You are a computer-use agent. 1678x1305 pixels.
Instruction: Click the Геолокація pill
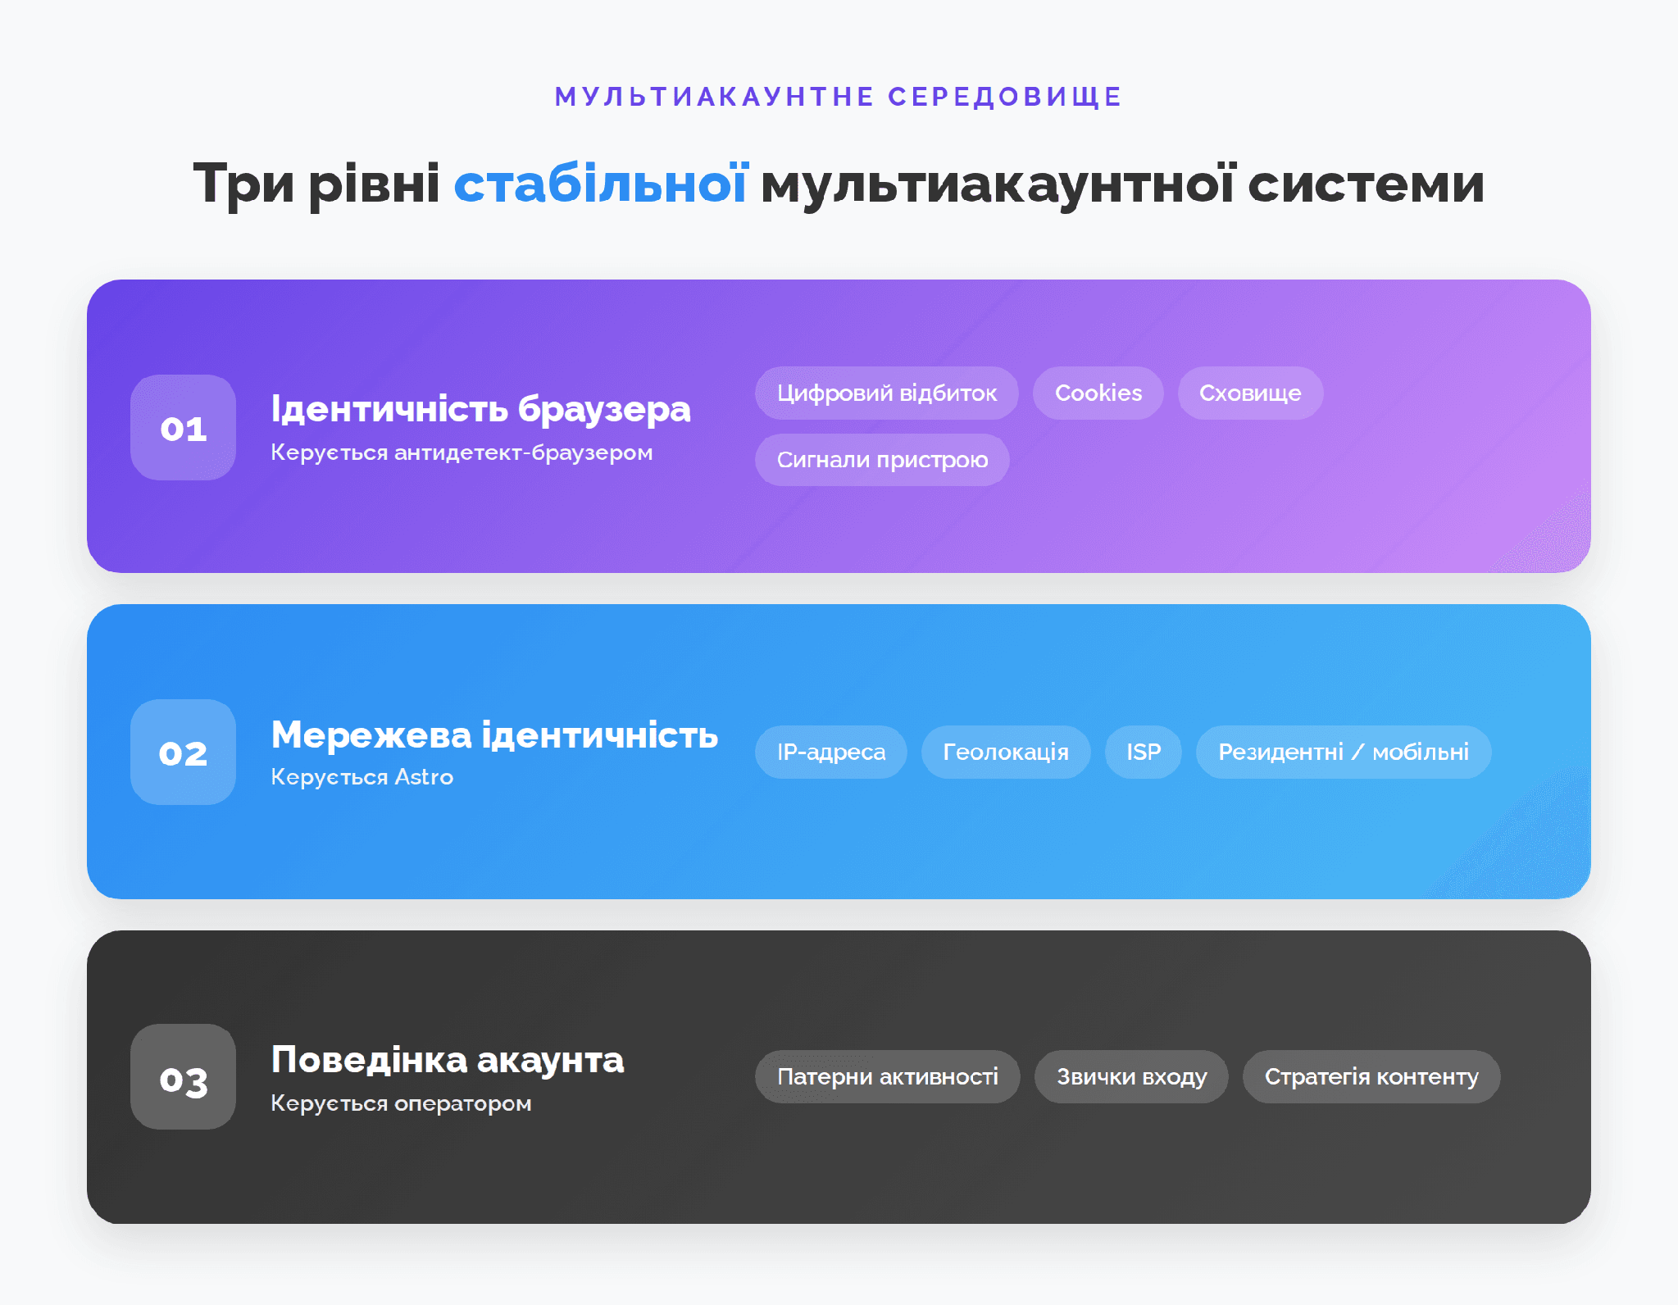pyautogui.click(x=1006, y=752)
